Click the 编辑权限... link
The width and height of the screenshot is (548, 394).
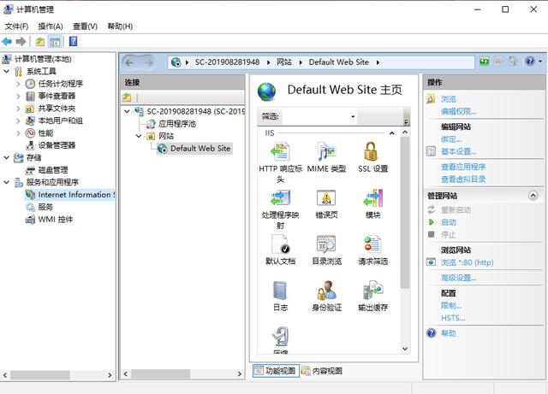point(459,112)
